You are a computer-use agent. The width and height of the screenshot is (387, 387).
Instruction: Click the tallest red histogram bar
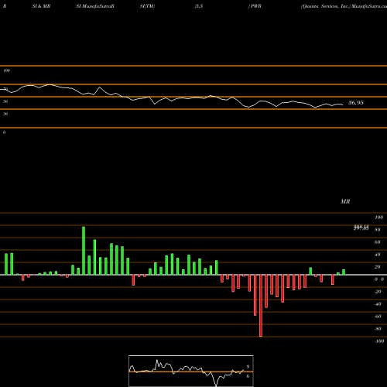261,306
